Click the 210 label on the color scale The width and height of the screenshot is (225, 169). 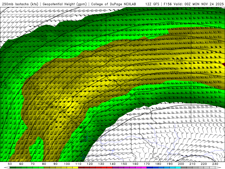[x=192, y=164]
